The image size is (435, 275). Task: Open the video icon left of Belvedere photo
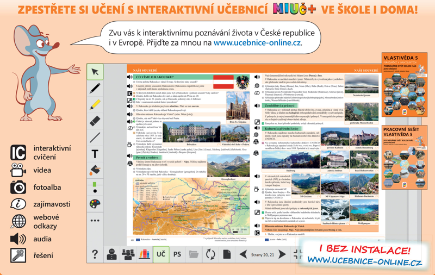pos(129,145)
